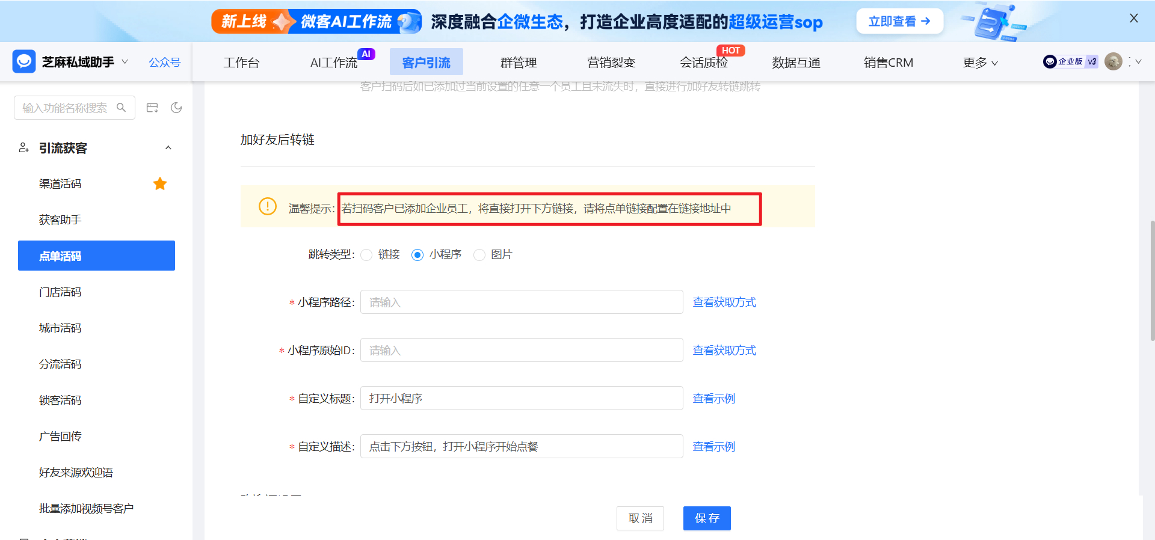Click the 小程序原始ID input field

[x=522, y=350]
